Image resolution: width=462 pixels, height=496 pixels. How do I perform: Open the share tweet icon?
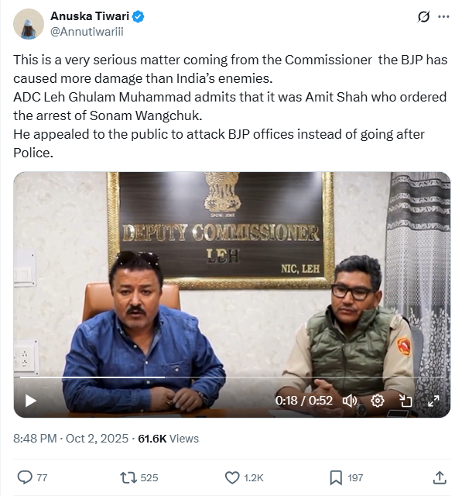[440, 477]
